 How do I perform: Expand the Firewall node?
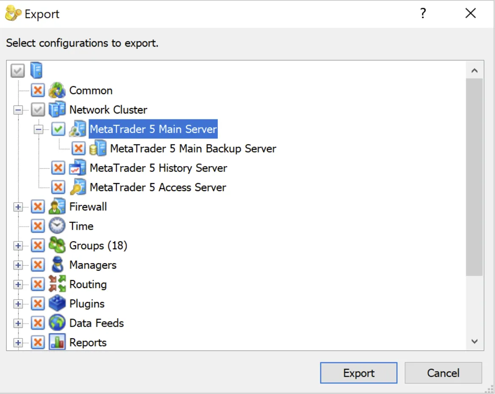pos(18,207)
